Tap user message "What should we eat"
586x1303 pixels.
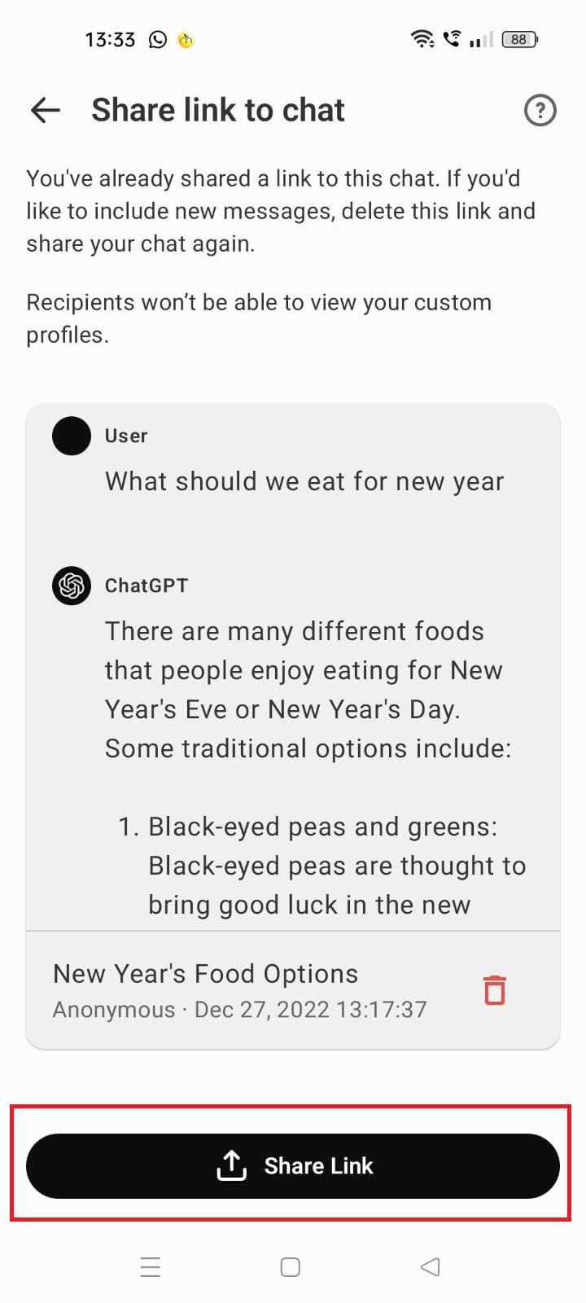point(304,481)
